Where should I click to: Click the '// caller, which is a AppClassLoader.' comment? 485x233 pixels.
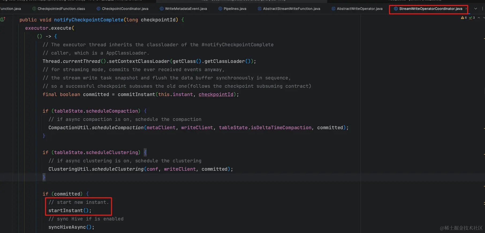point(96,53)
